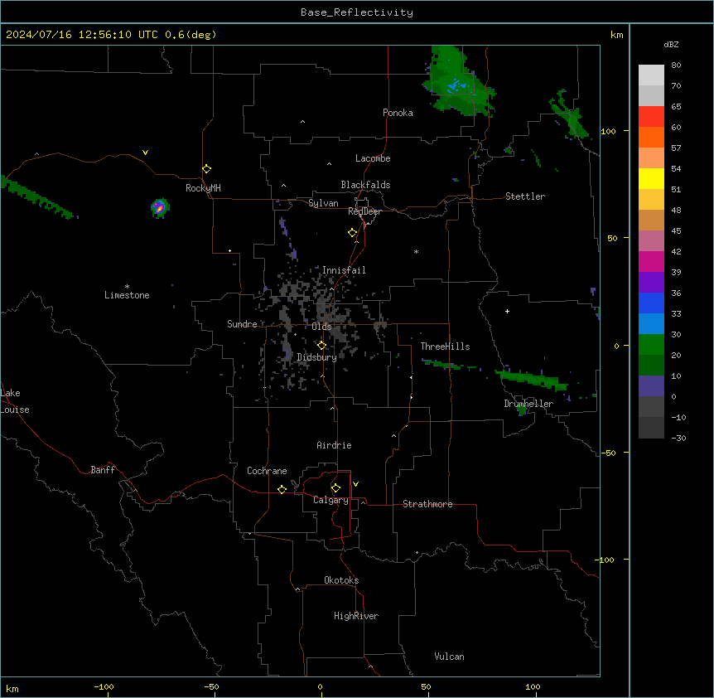714x698 pixels.
Task: Click the Okotoks label
Action: tap(341, 580)
